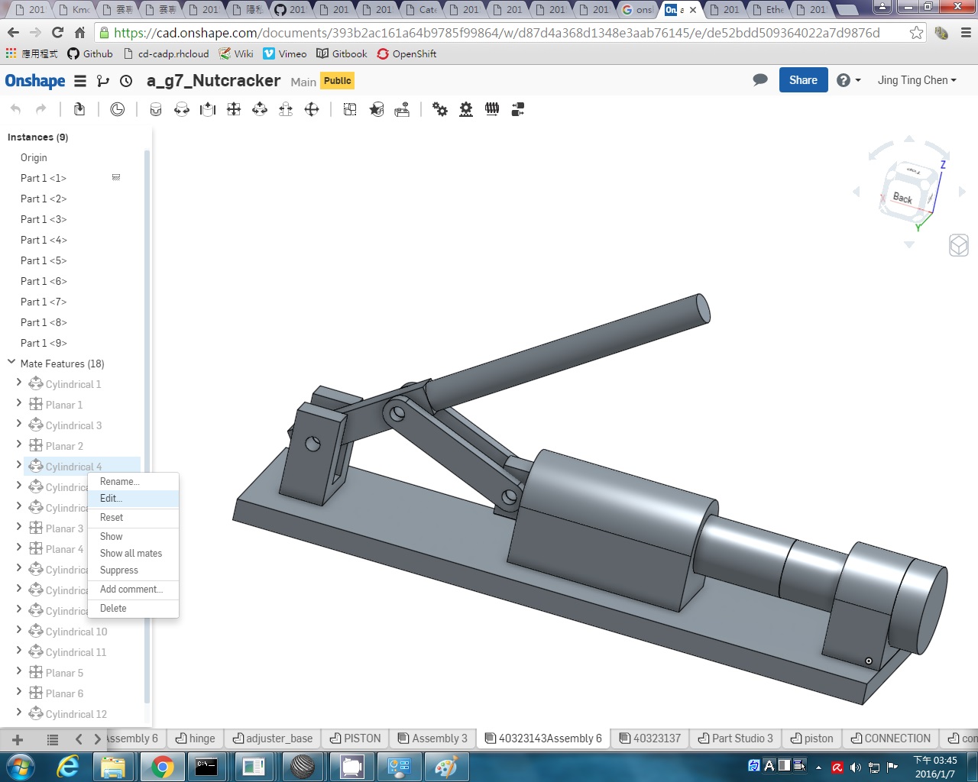978x782 pixels.
Task: Click the volume icon in the system tray
Action: click(855, 767)
